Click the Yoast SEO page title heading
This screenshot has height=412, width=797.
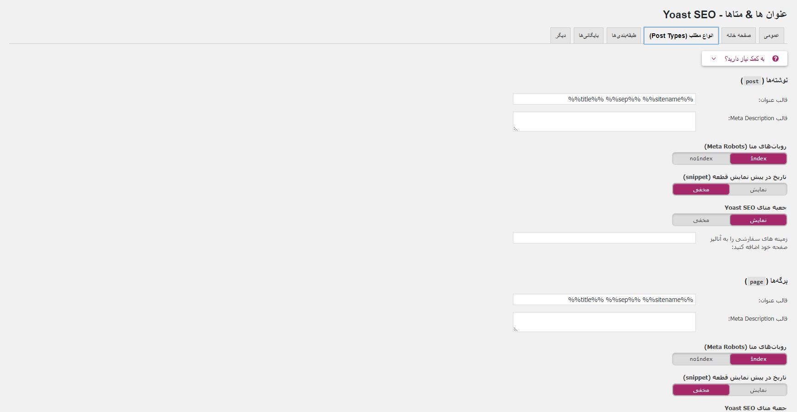pos(725,15)
